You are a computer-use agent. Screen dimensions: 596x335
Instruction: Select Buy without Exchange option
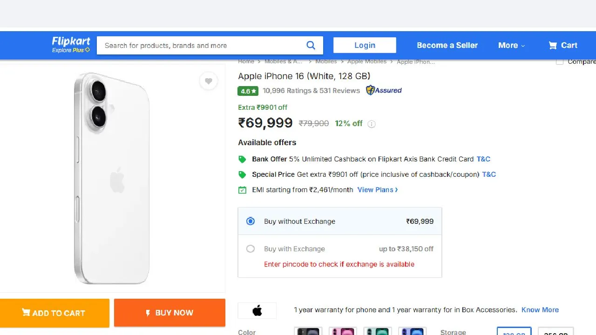[x=250, y=221]
